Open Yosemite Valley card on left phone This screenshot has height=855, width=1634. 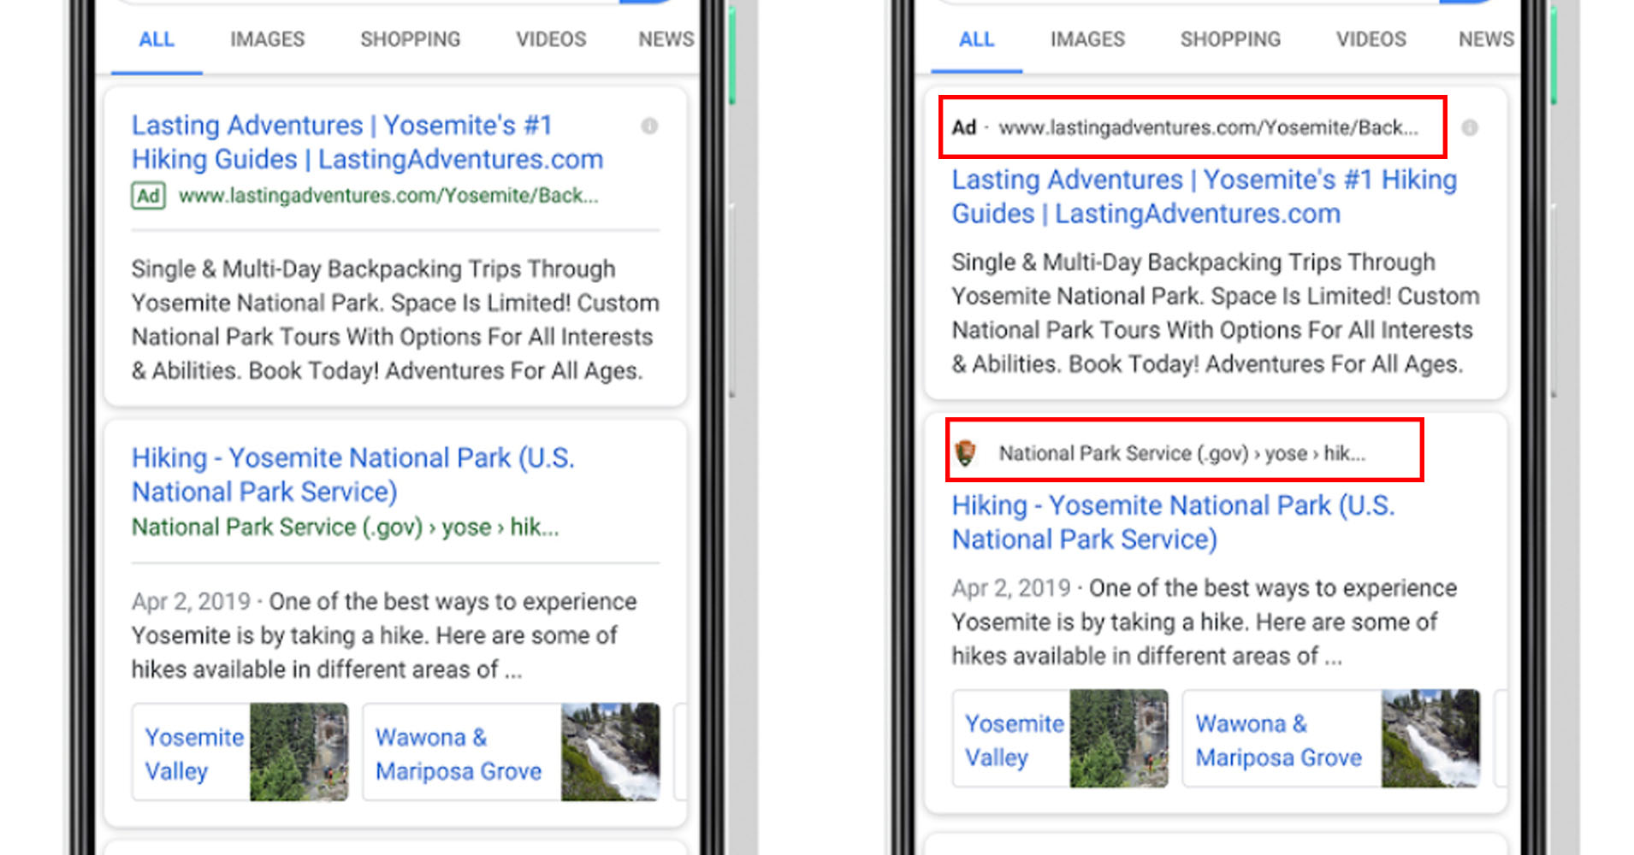(x=240, y=752)
